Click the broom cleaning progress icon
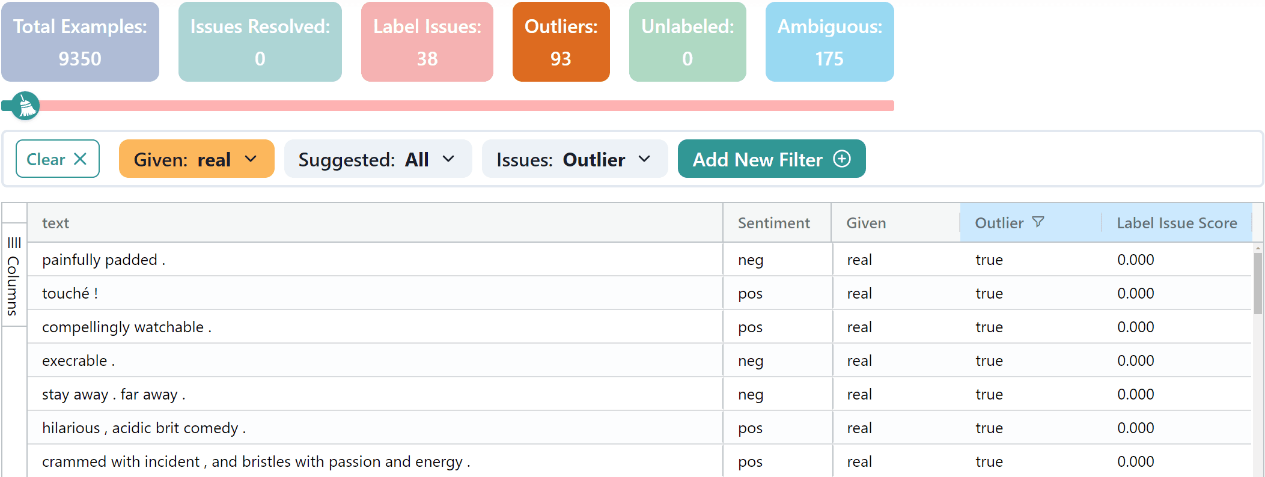Image resolution: width=1265 pixels, height=477 pixels. coord(25,106)
